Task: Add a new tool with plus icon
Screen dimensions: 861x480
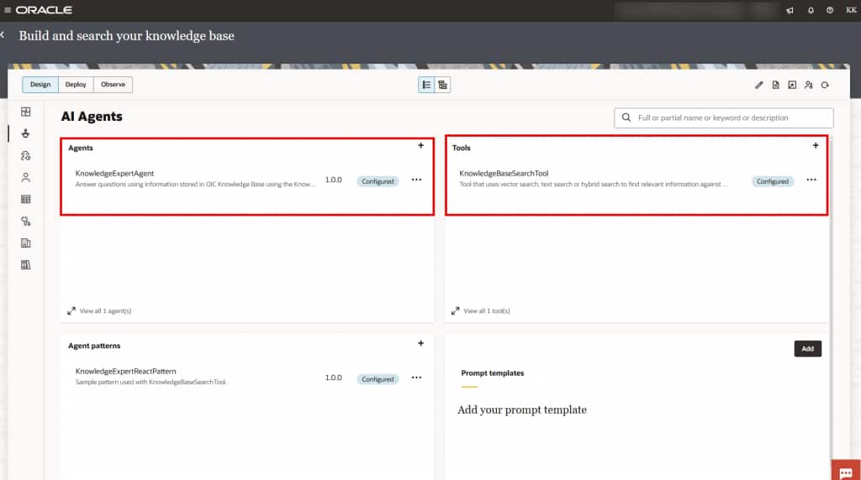Action: (x=816, y=146)
